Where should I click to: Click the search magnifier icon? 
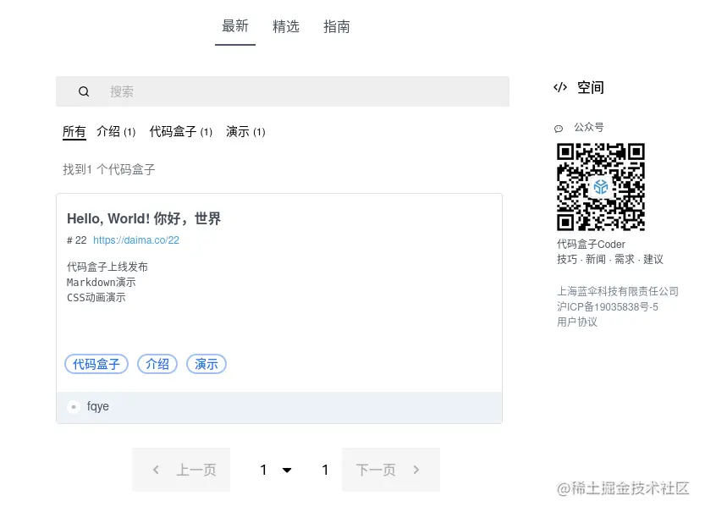(x=84, y=91)
